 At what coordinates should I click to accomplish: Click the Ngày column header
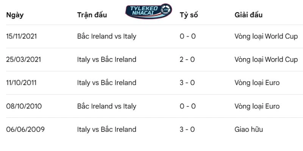15,15
